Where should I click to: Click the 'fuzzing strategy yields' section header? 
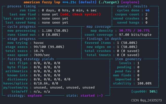(x=31, y=59)
